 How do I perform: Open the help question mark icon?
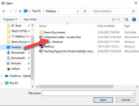tap(134, 19)
